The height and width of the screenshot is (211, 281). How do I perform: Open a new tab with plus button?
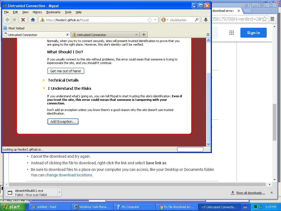click(x=144, y=35)
